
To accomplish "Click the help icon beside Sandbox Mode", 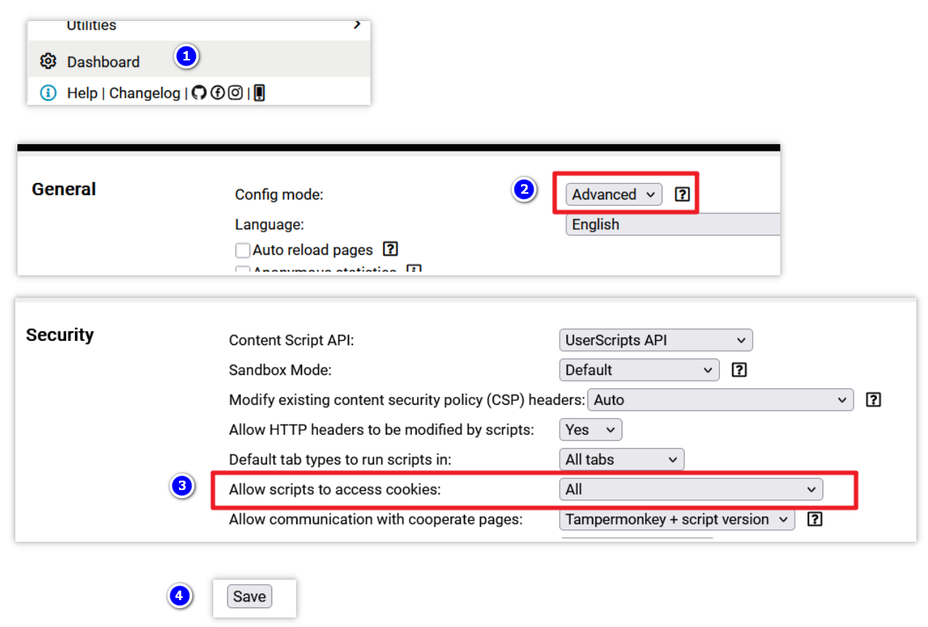I will 739,369.
